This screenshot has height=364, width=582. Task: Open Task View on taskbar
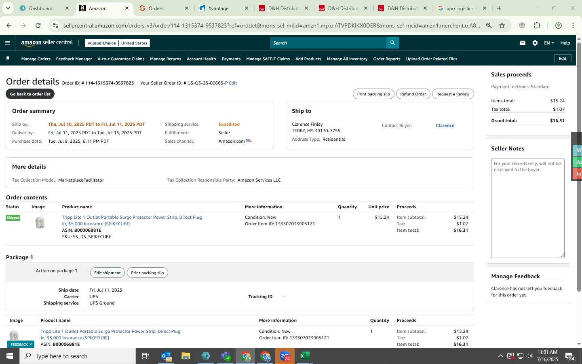145,356
